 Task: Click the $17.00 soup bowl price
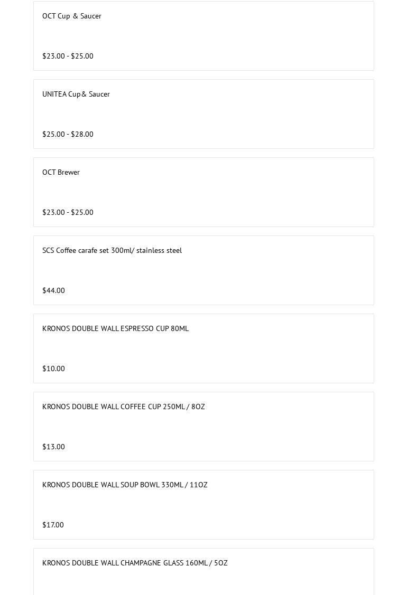click(53, 525)
